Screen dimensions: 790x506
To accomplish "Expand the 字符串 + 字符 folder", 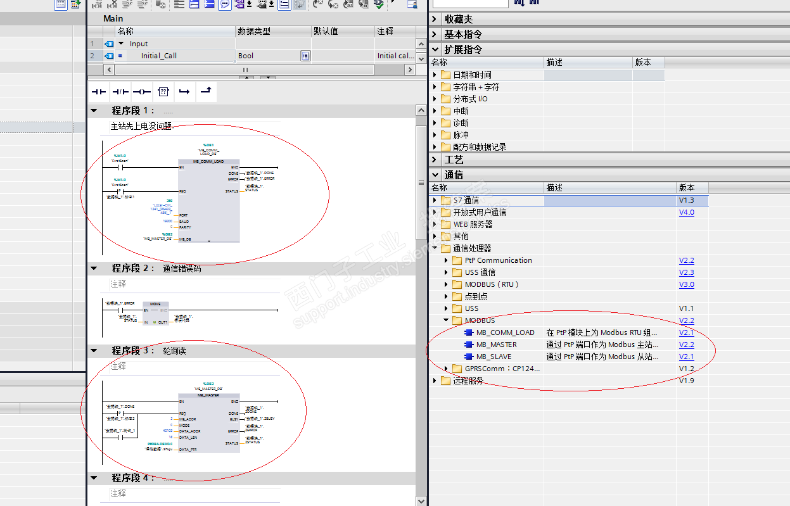I will click(435, 87).
